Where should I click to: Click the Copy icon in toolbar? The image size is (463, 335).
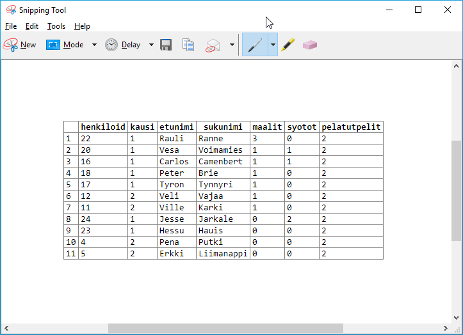[x=188, y=45]
